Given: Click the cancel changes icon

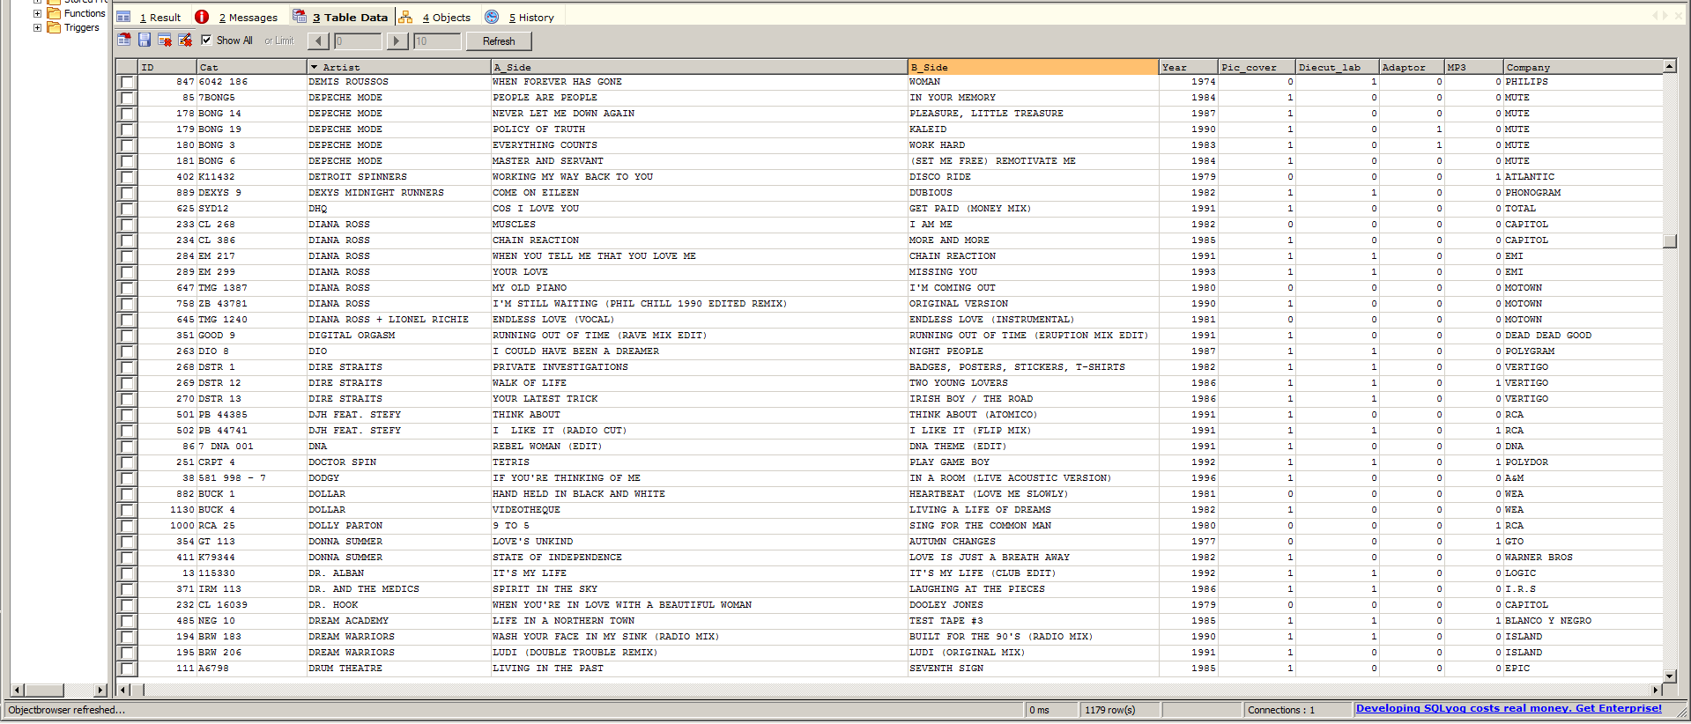Looking at the screenshot, I should (185, 41).
